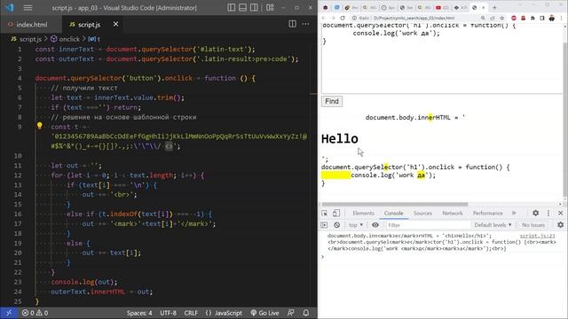The width and height of the screenshot is (568, 319).
Task: Open the t variable breadcrumb
Action: click(x=94, y=39)
